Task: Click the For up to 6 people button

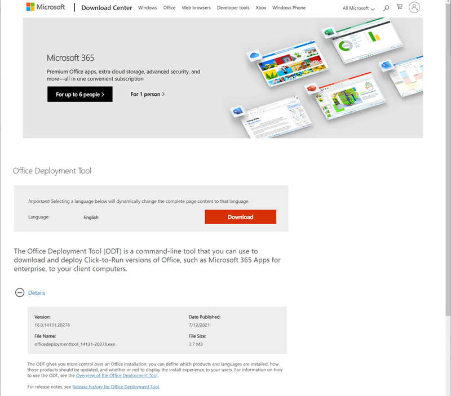Action: [x=80, y=94]
